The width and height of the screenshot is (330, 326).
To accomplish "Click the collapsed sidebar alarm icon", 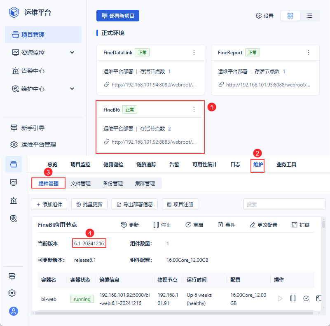I will click(14, 200).
